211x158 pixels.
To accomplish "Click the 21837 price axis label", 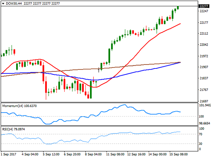I will coord(204,78).
